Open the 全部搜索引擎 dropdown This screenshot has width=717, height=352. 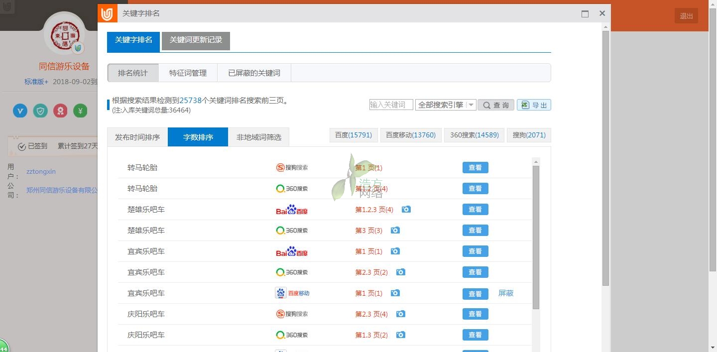click(x=446, y=105)
